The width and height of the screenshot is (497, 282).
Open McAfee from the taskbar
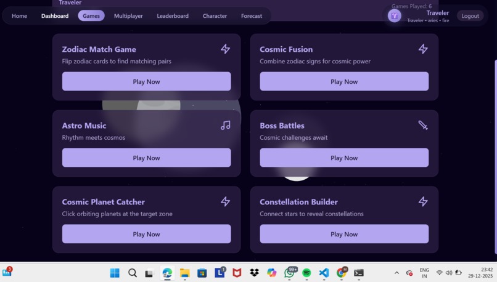237,273
